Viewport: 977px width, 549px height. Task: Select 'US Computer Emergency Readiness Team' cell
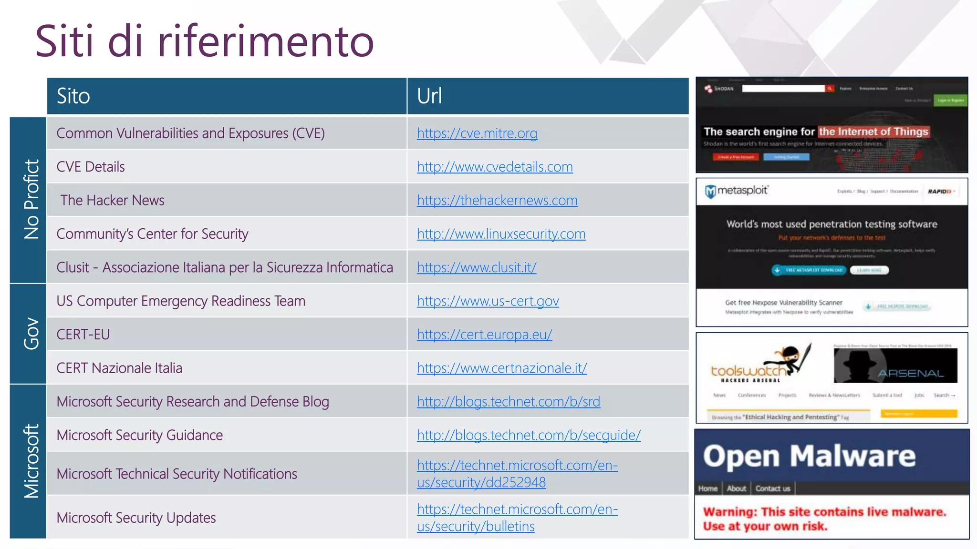227,301
